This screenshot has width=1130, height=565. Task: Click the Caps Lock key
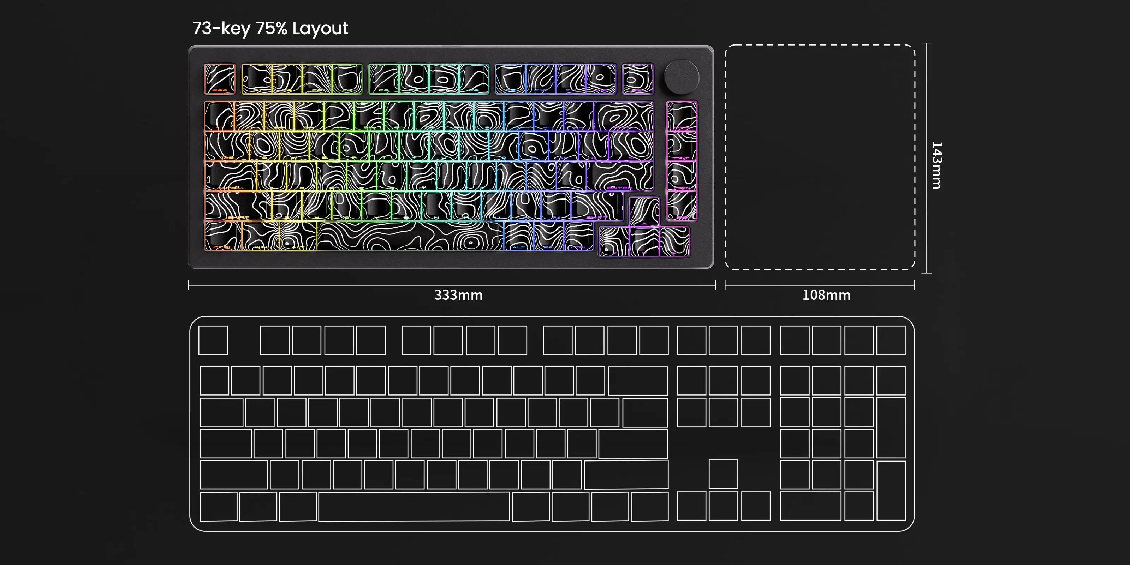(230, 176)
